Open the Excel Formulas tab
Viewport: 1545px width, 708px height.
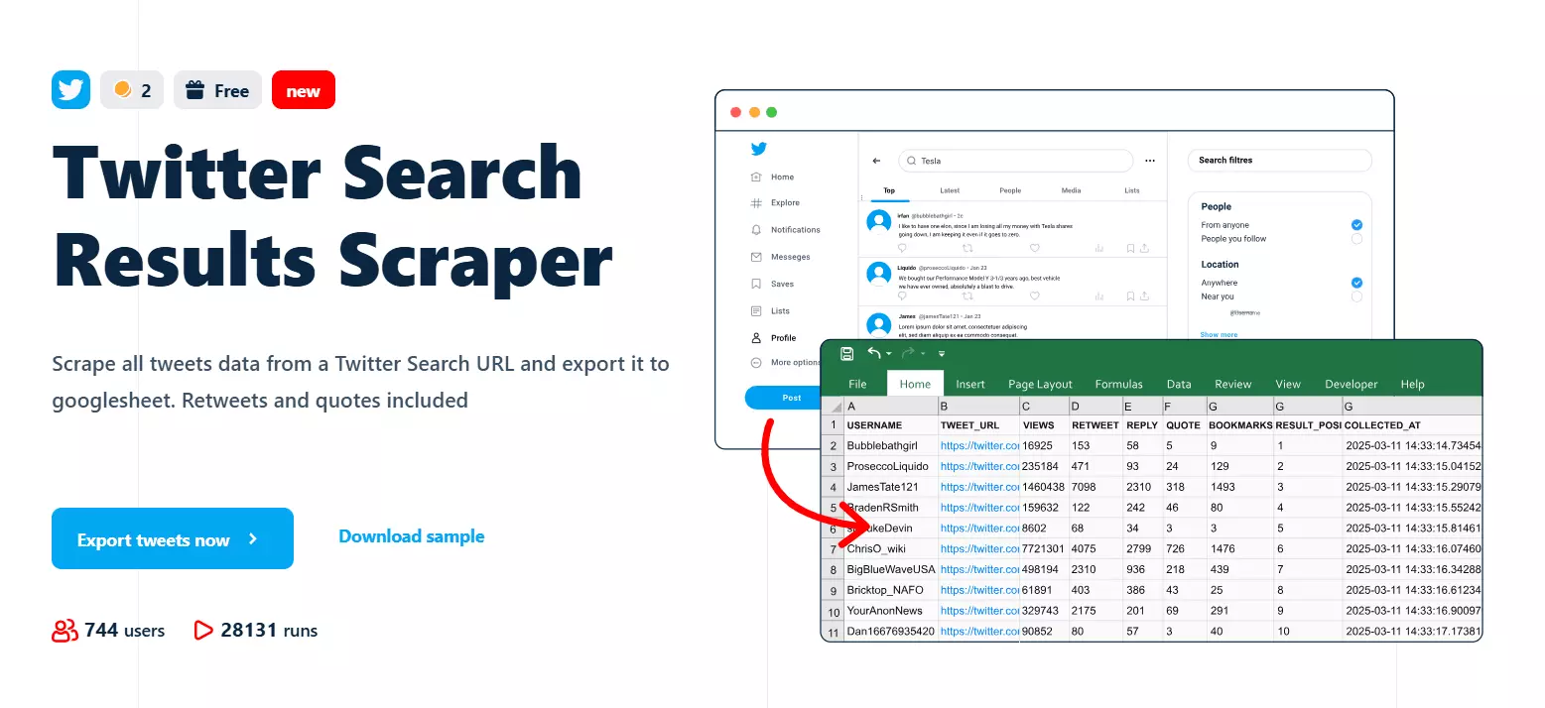[1119, 384]
